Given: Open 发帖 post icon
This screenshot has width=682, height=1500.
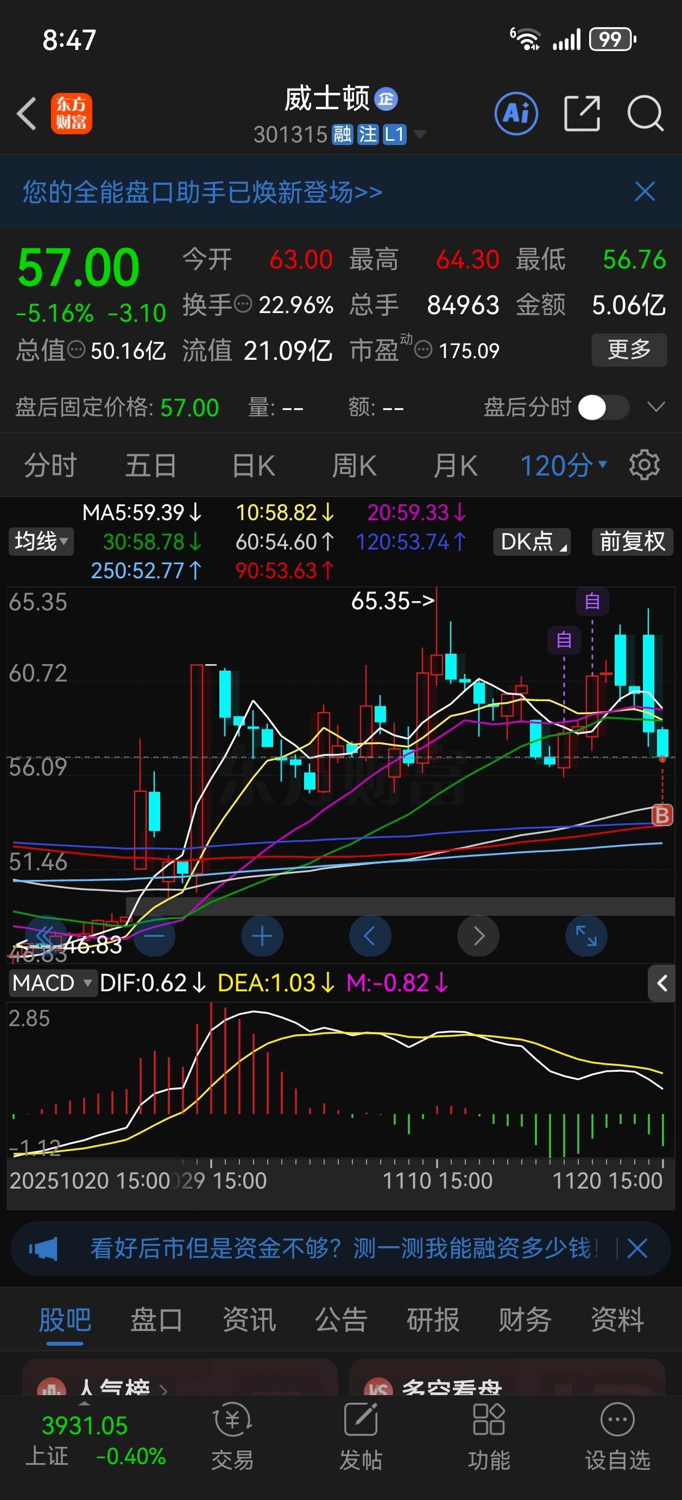Looking at the screenshot, I should pyautogui.click(x=361, y=1437).
